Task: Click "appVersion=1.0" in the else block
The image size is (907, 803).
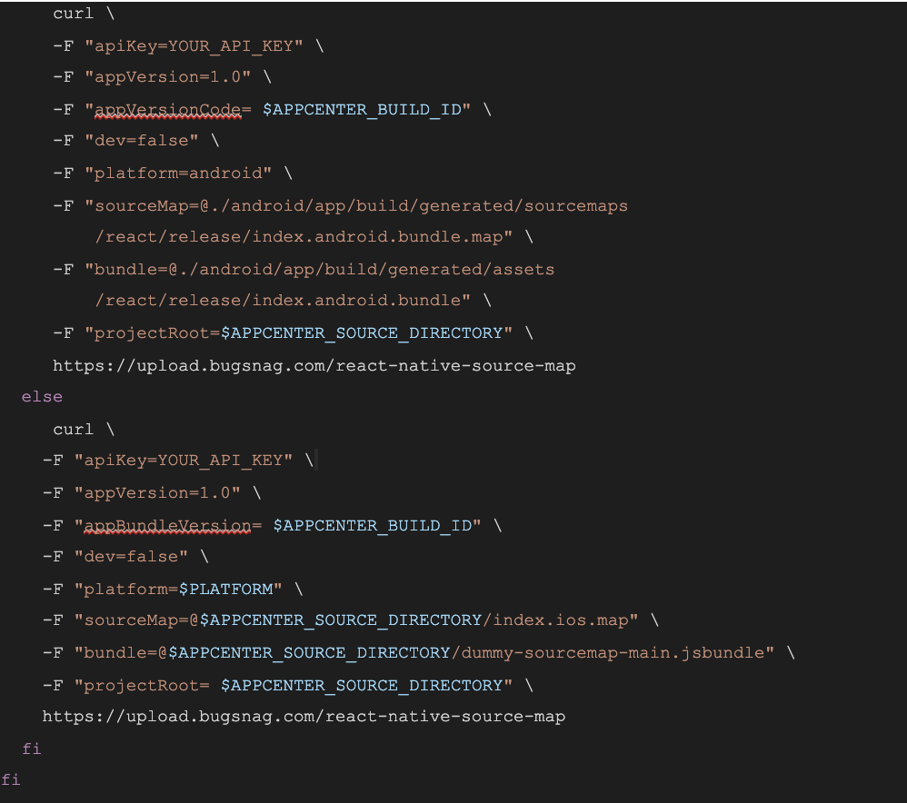Action: 156,493
